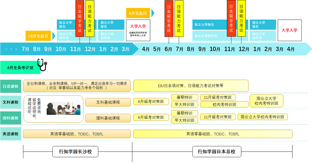Viewport: 312px width, 164px height.
Task: Switch to the 理科课程 row label
Action: tap(11, 118)
